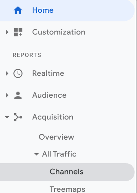The height and width of the screenshot is (193, 137).
Task: Click the Audience person icon
Action: 18,95
